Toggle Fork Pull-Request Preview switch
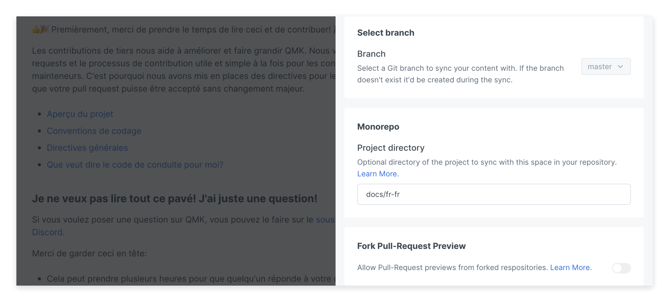This screenshot has width=669, height=302. 621,268
